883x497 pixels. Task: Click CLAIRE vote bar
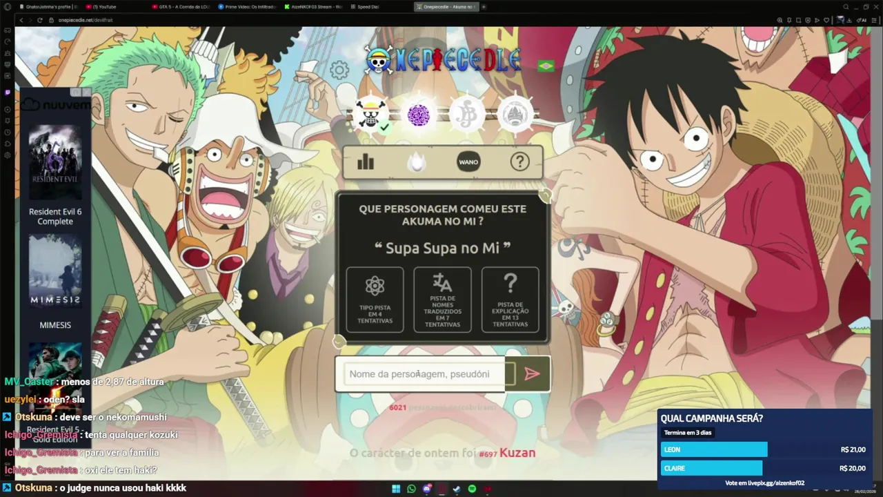click(x=711, y=468)
